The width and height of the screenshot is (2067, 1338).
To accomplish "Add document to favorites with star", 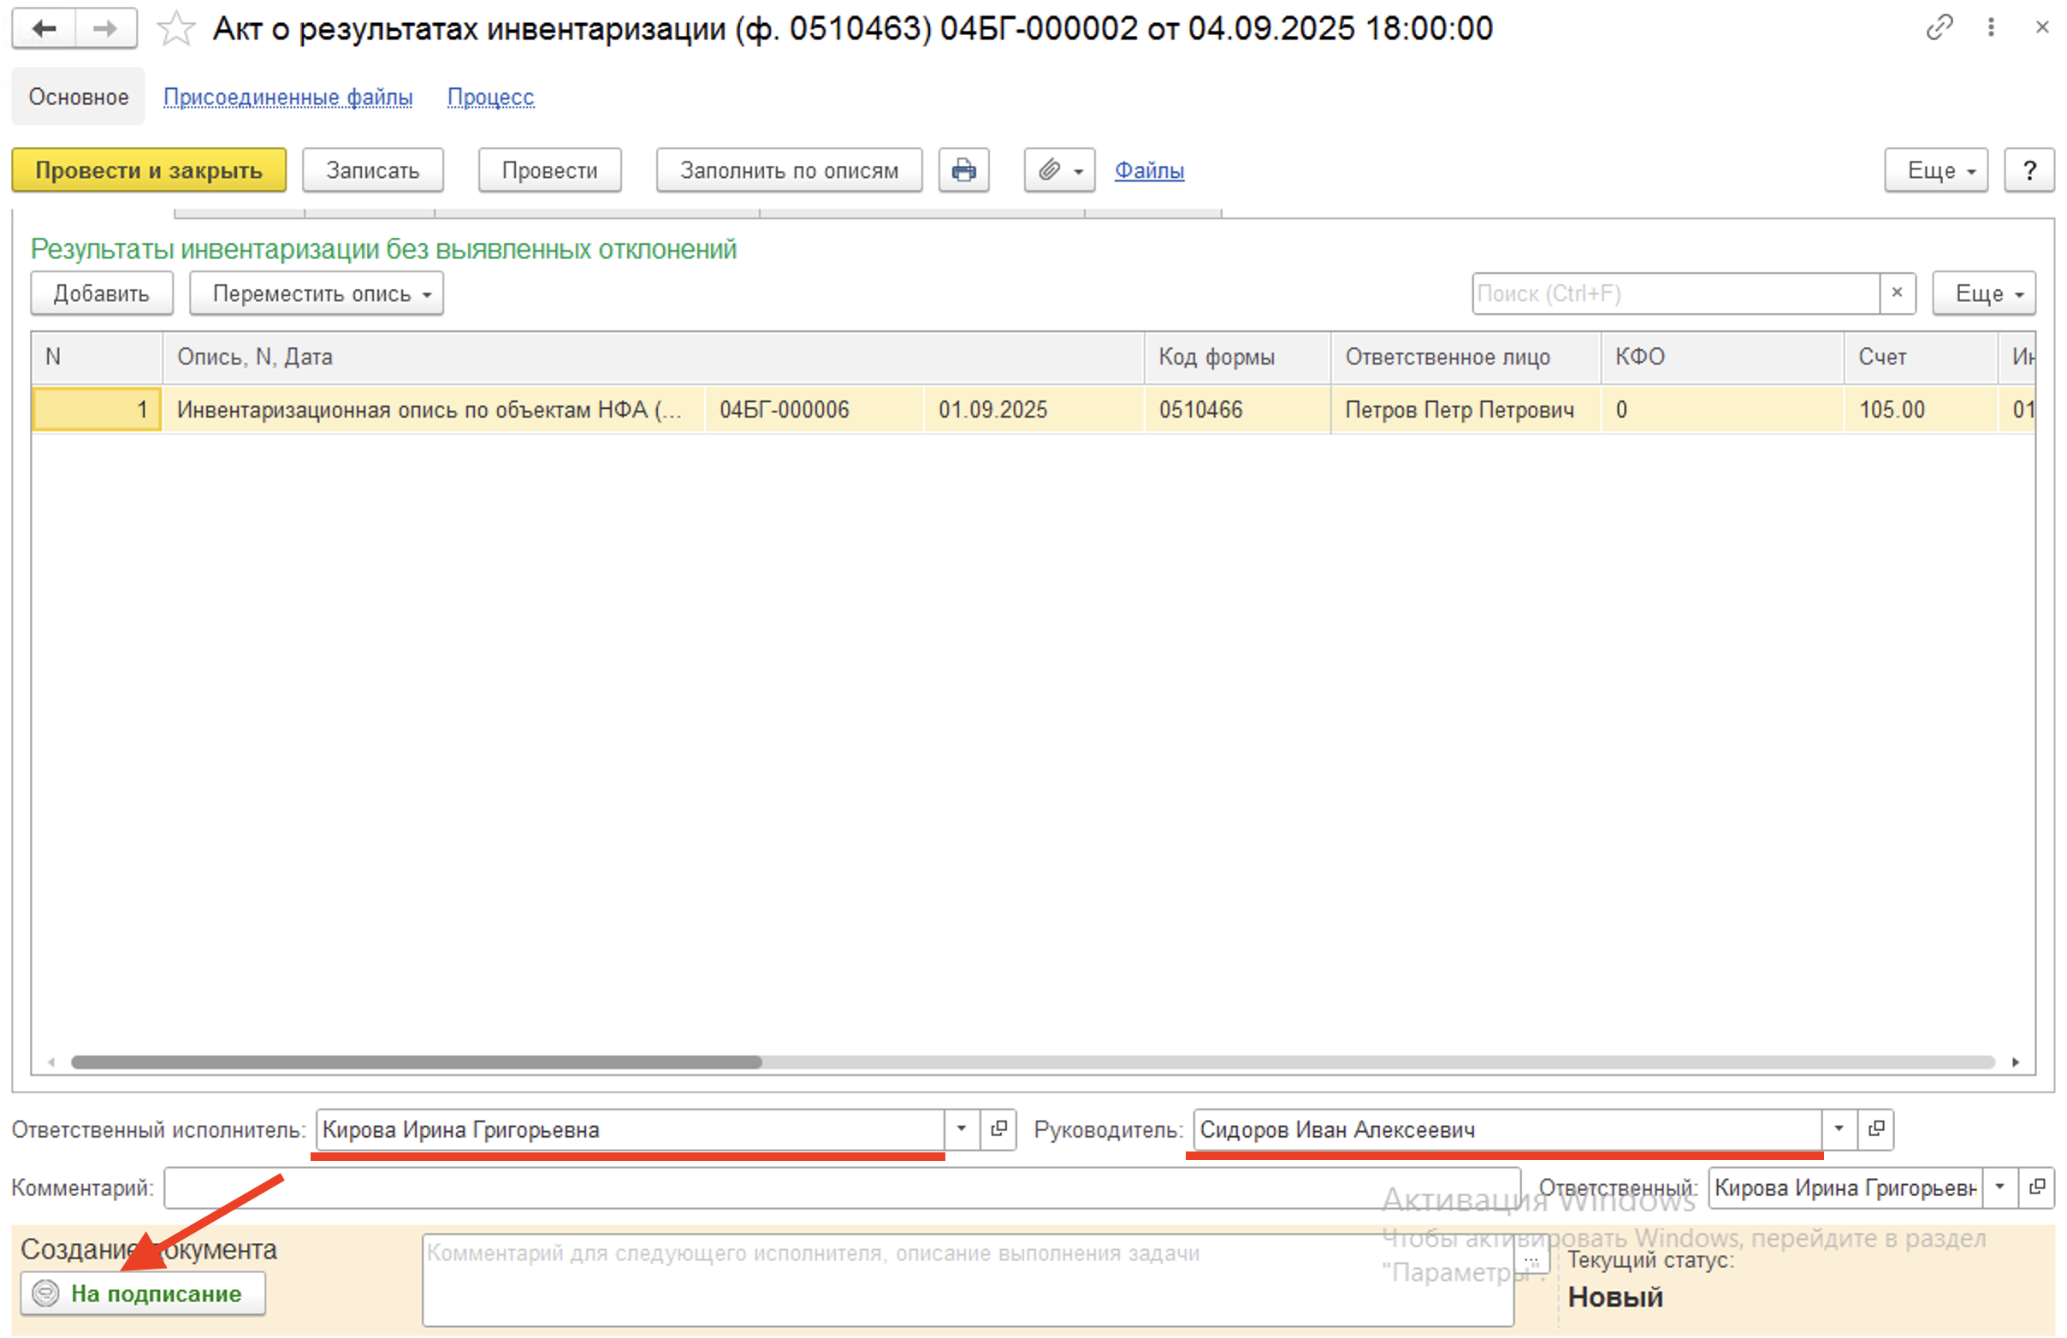I will (175, 28).
